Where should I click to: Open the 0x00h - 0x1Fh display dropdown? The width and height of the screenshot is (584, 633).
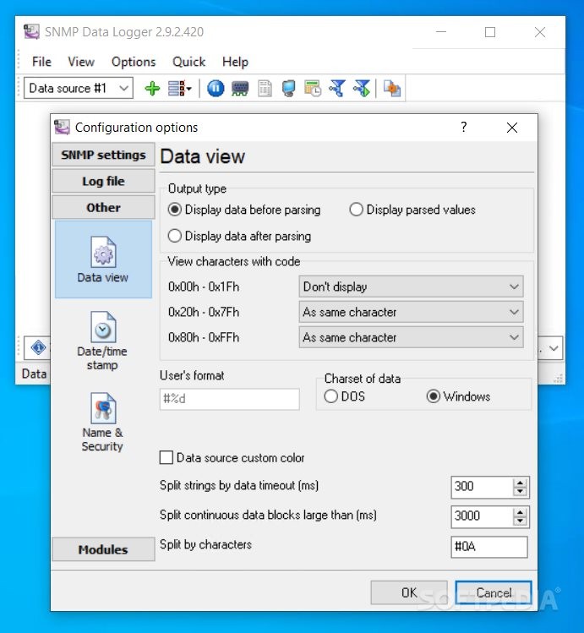click(411, 286)
